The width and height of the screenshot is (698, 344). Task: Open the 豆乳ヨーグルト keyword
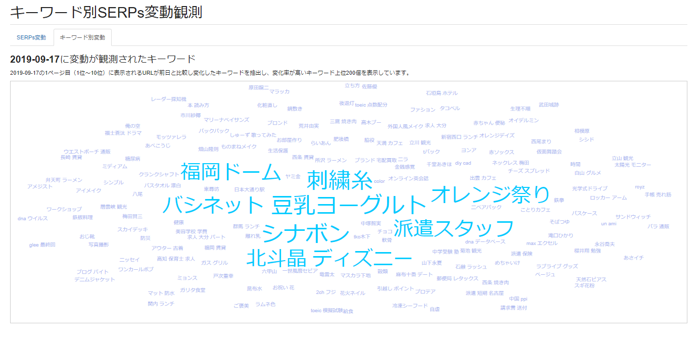349,205
